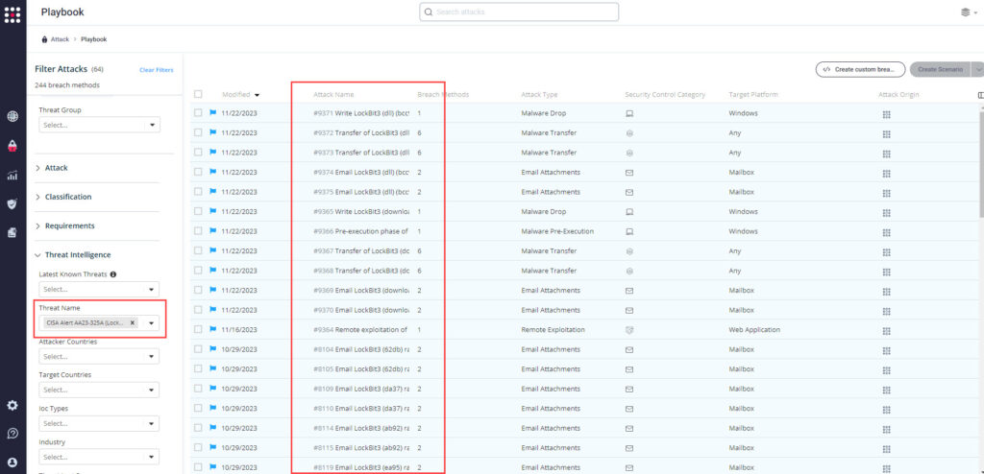Image resolution: width=984 pixels, height=474 pixels.
Task: Click the Clear Filters link
Action: [156, 70]
